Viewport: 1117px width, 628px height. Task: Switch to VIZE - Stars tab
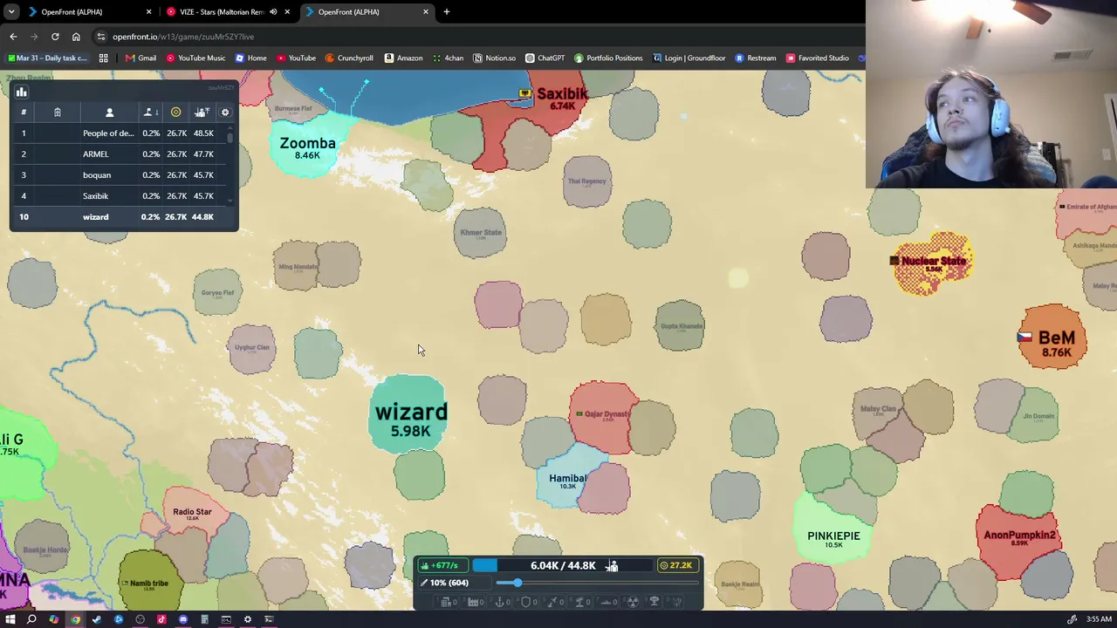click(230, 12)
